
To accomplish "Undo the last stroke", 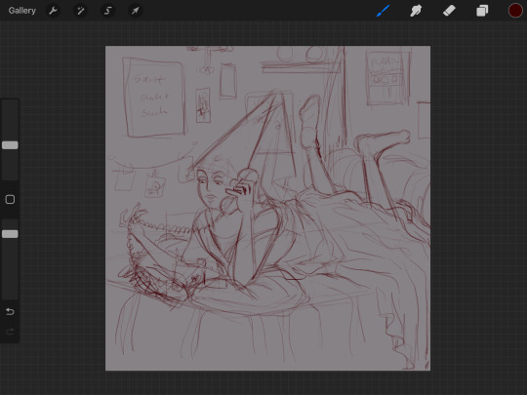I will (x=10, y=312).
